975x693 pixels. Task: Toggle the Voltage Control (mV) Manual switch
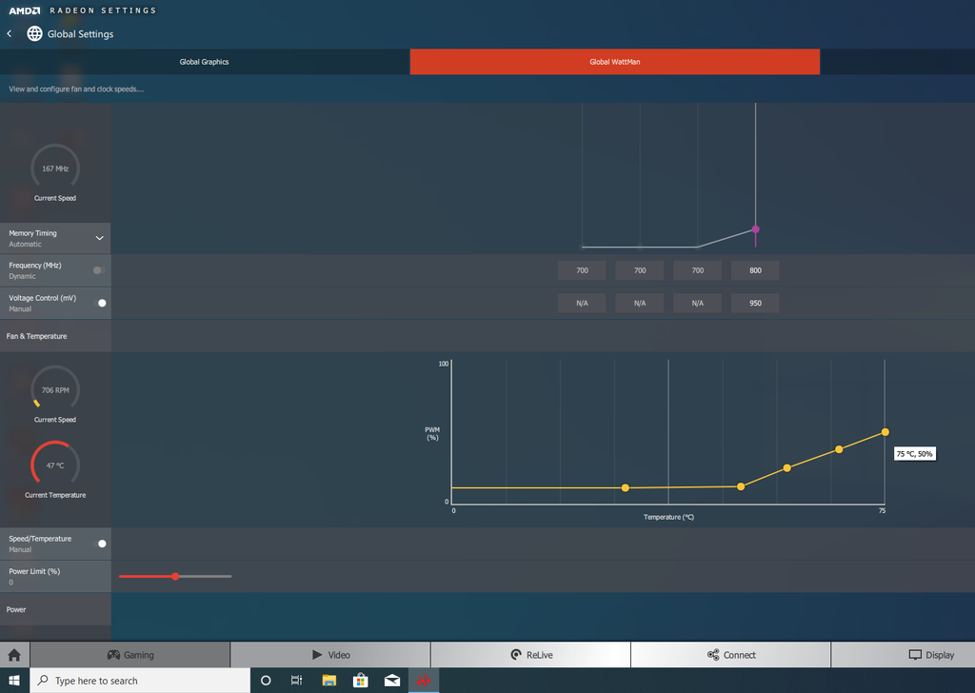[x=99, y=303]
